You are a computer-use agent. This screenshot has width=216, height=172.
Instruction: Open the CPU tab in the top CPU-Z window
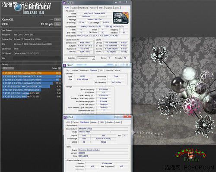click(67, 8)
